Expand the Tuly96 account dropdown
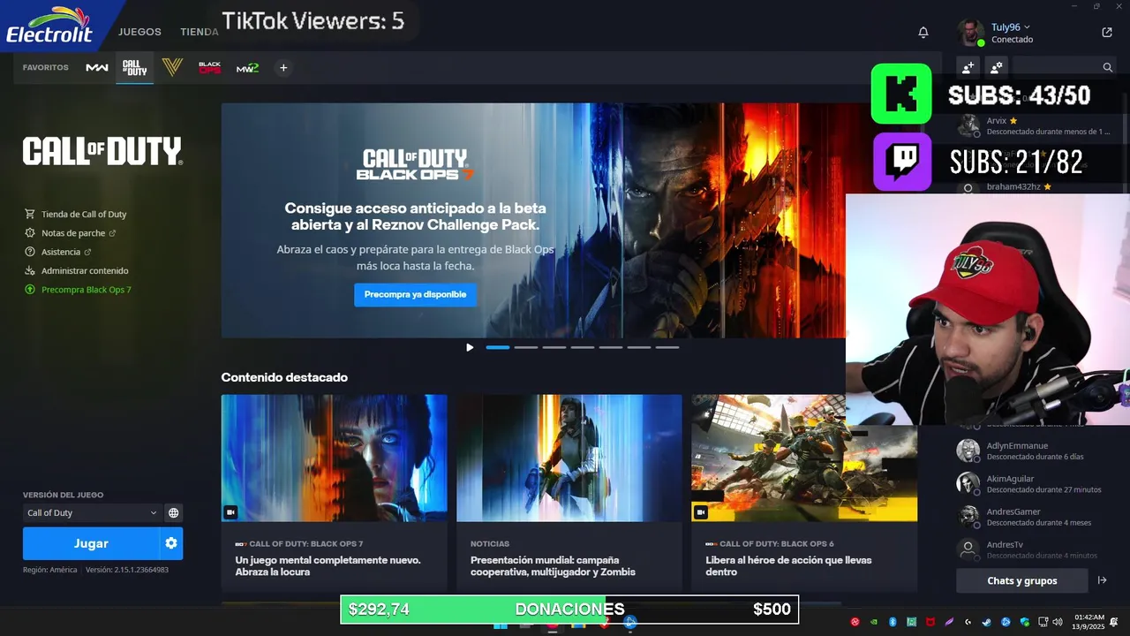The image size is (1130, 636). click(x=1011, y=27)
